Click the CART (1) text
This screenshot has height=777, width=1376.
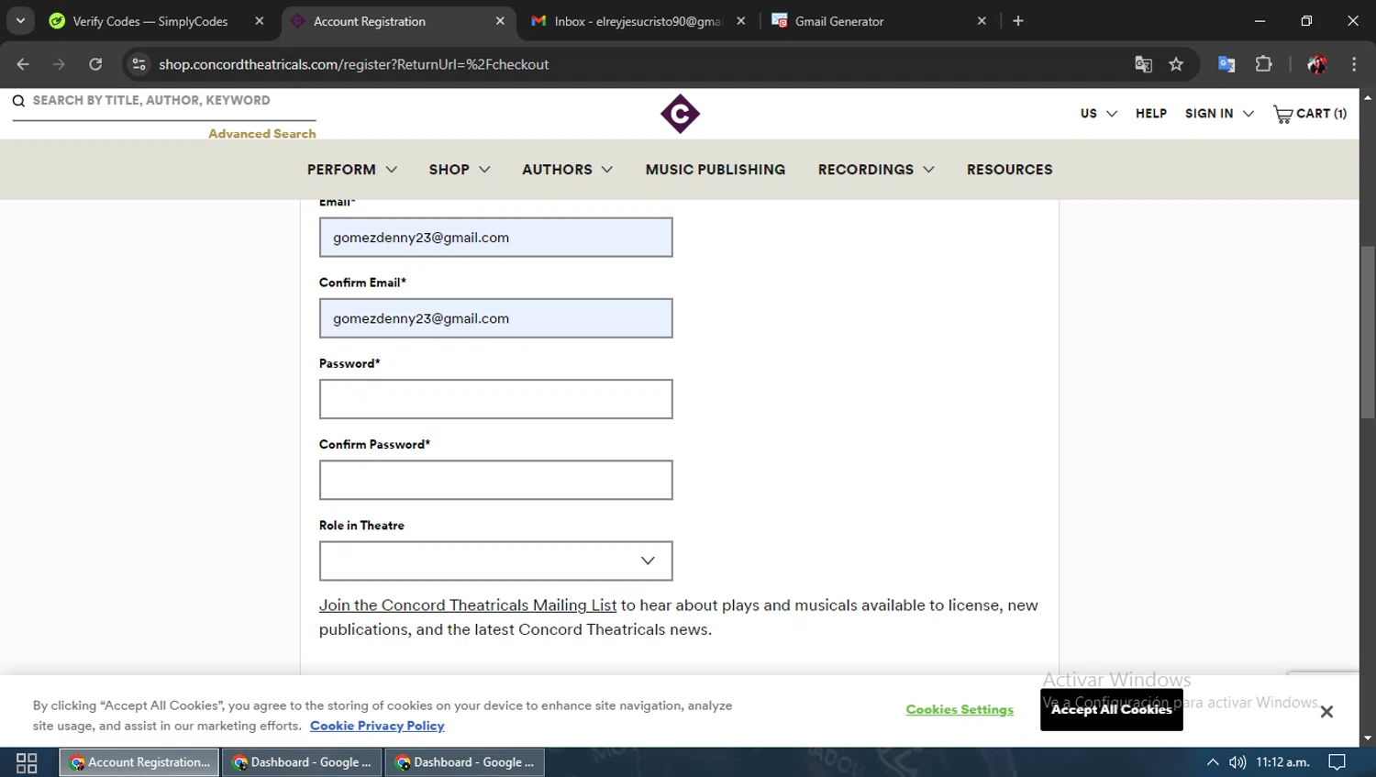(x=1321, y=114)
